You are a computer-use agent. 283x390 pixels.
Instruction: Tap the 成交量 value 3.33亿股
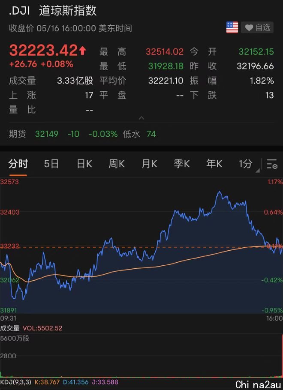pyautogui.click(x=75, y=81)
